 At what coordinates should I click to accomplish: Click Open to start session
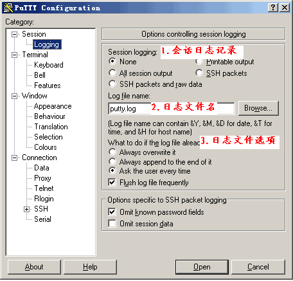click(x=202, y=267)
